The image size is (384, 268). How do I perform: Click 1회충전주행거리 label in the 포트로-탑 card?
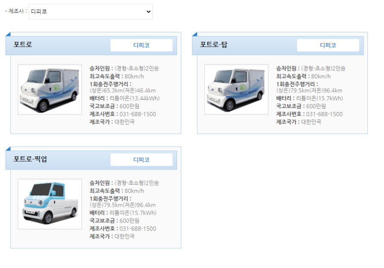click(297, 84)
